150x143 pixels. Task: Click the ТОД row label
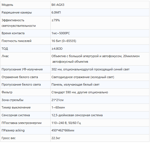tap(5, 49)
